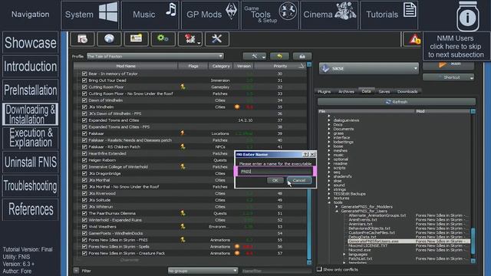Click the warning triangle problems icon
Screen dimensions: 491x276
pos(414,39)
